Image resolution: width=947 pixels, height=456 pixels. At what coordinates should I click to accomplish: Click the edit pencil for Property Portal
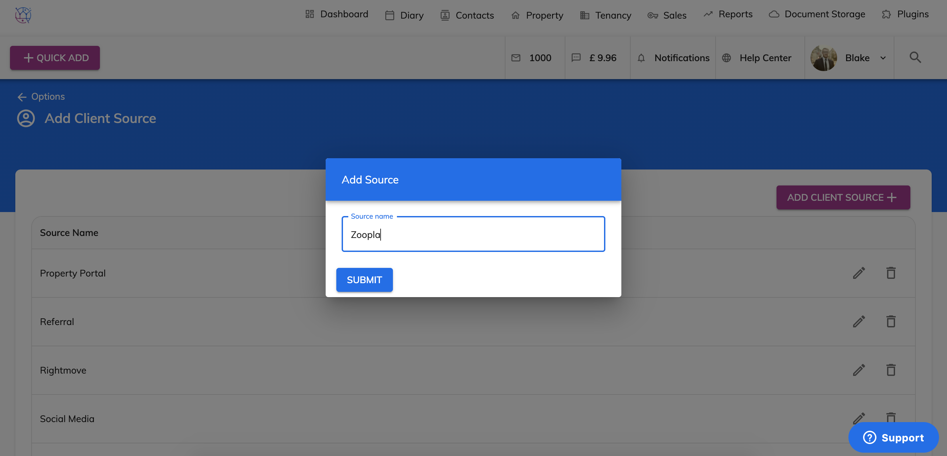(858, 273)
